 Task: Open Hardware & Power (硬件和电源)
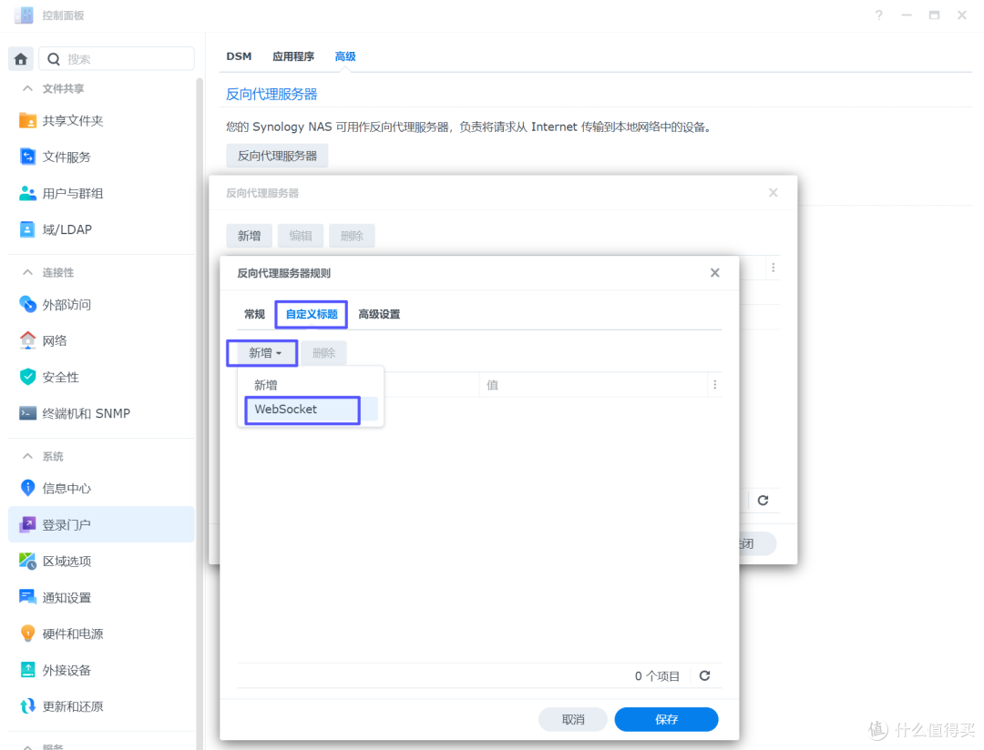[102, 633]
